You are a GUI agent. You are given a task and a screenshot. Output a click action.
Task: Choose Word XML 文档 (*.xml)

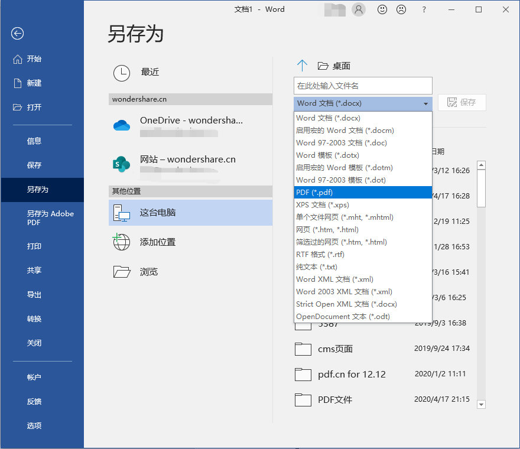coord(363,279)
